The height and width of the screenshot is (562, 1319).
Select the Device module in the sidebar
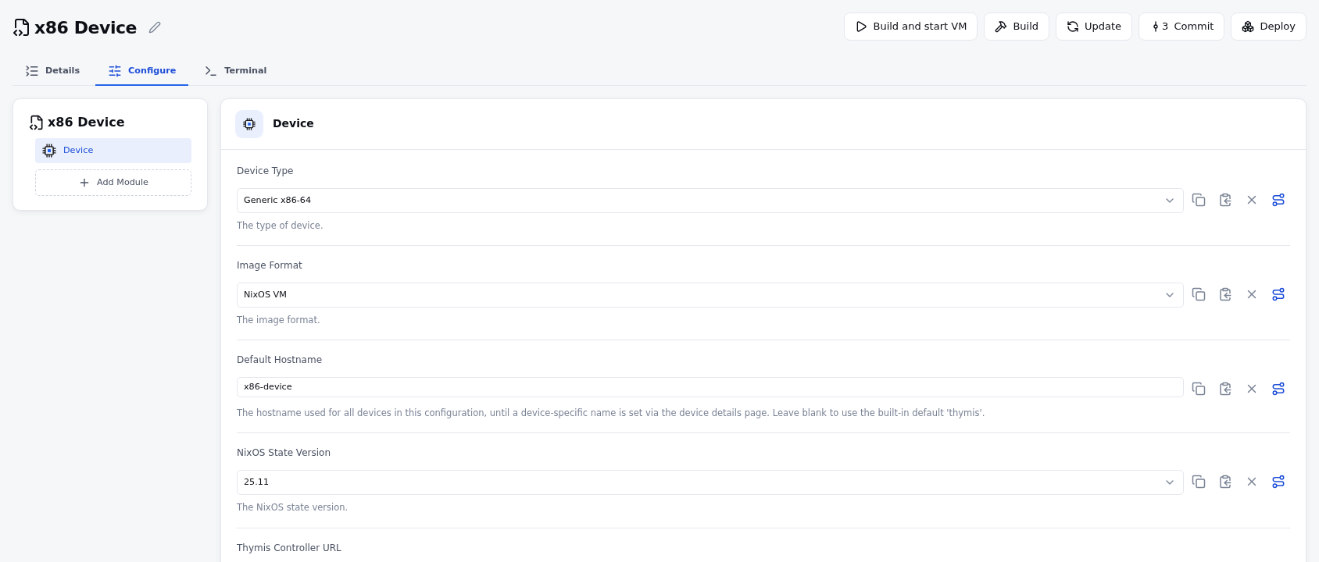(113, 151)
